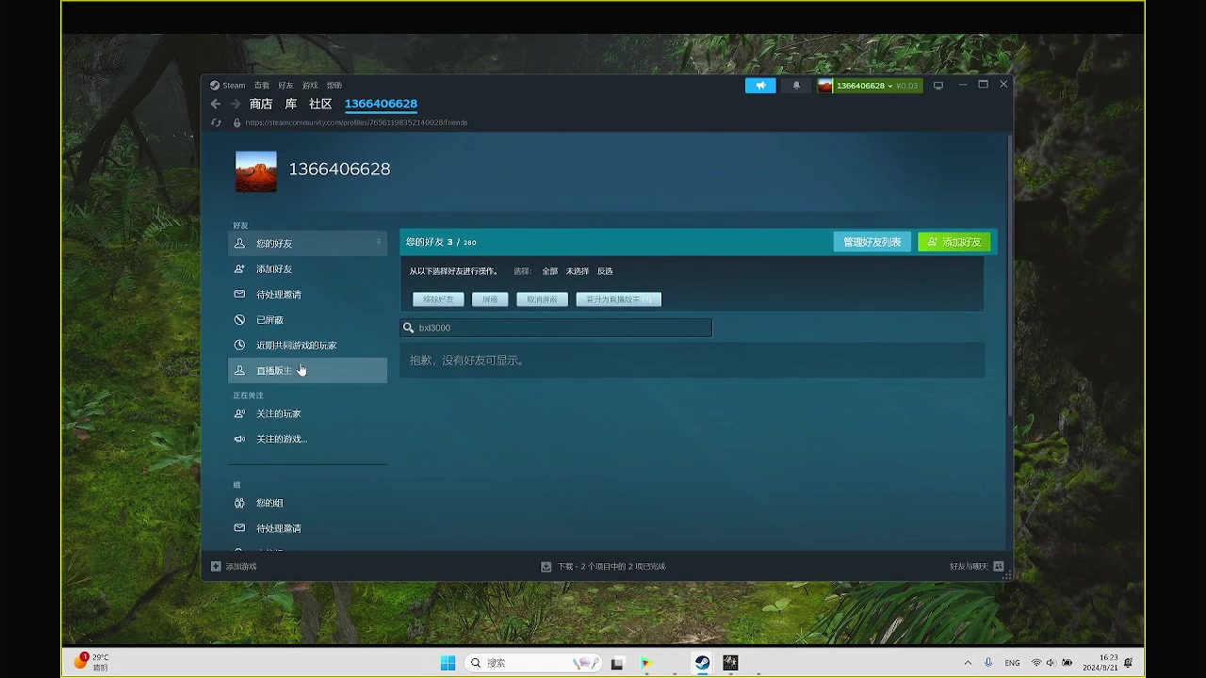Click the Steam page vertical scrollbar
The image size is (1206, 678).
click(1010, 273)
